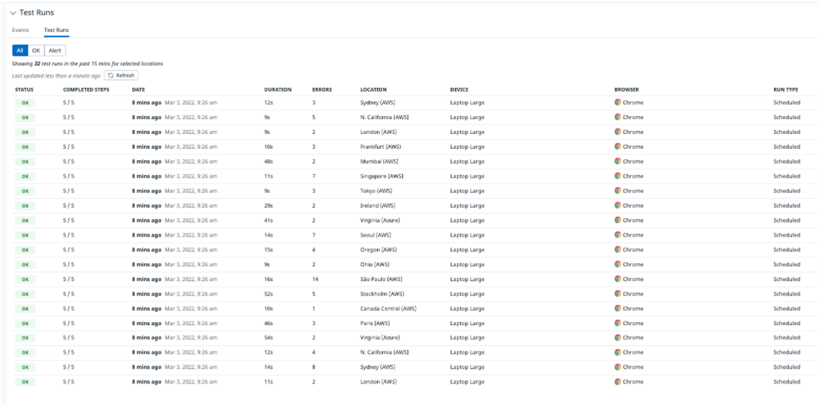Click the Chrome icon in the Ohio row

618,264
